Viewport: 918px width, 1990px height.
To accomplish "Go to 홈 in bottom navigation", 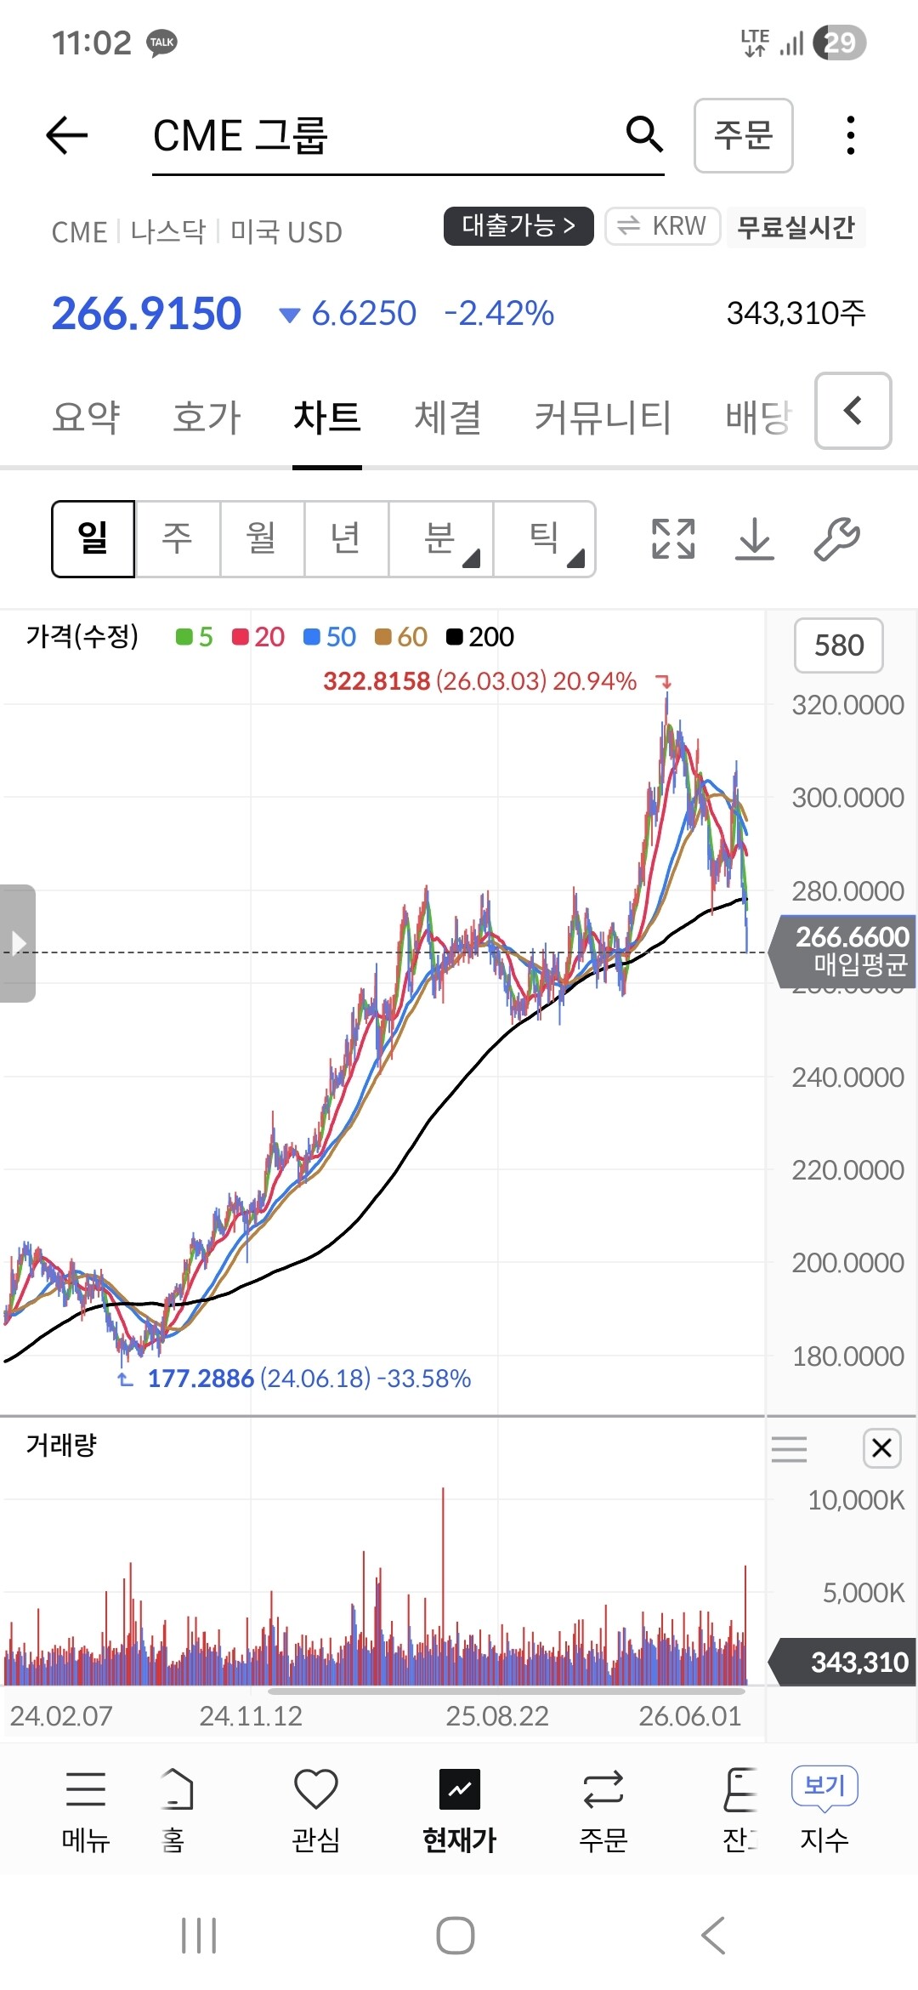I will pyautogui.click(x=176, y=1811).
